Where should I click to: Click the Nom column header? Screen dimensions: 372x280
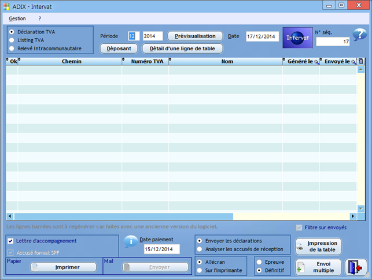click(x=227, y=61)
